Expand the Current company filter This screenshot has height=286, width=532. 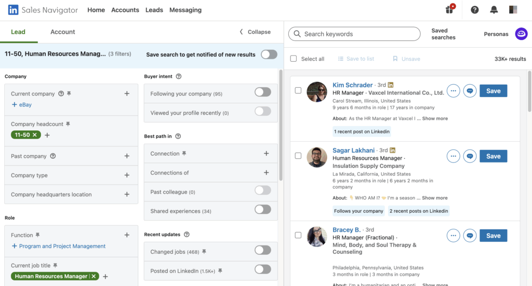click(127, 93)
